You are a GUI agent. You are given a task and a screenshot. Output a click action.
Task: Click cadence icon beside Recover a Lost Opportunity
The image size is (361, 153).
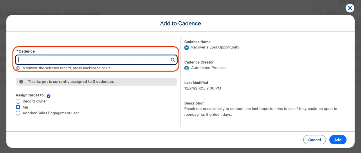187,47
